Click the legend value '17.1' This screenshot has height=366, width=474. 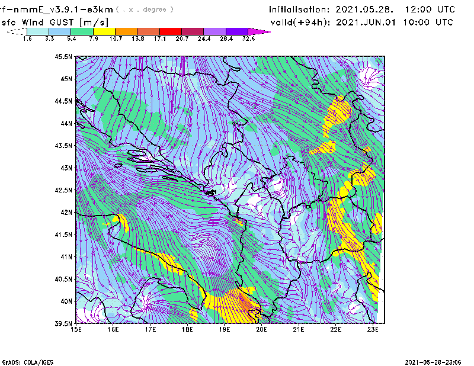click(x=159, y=38)
